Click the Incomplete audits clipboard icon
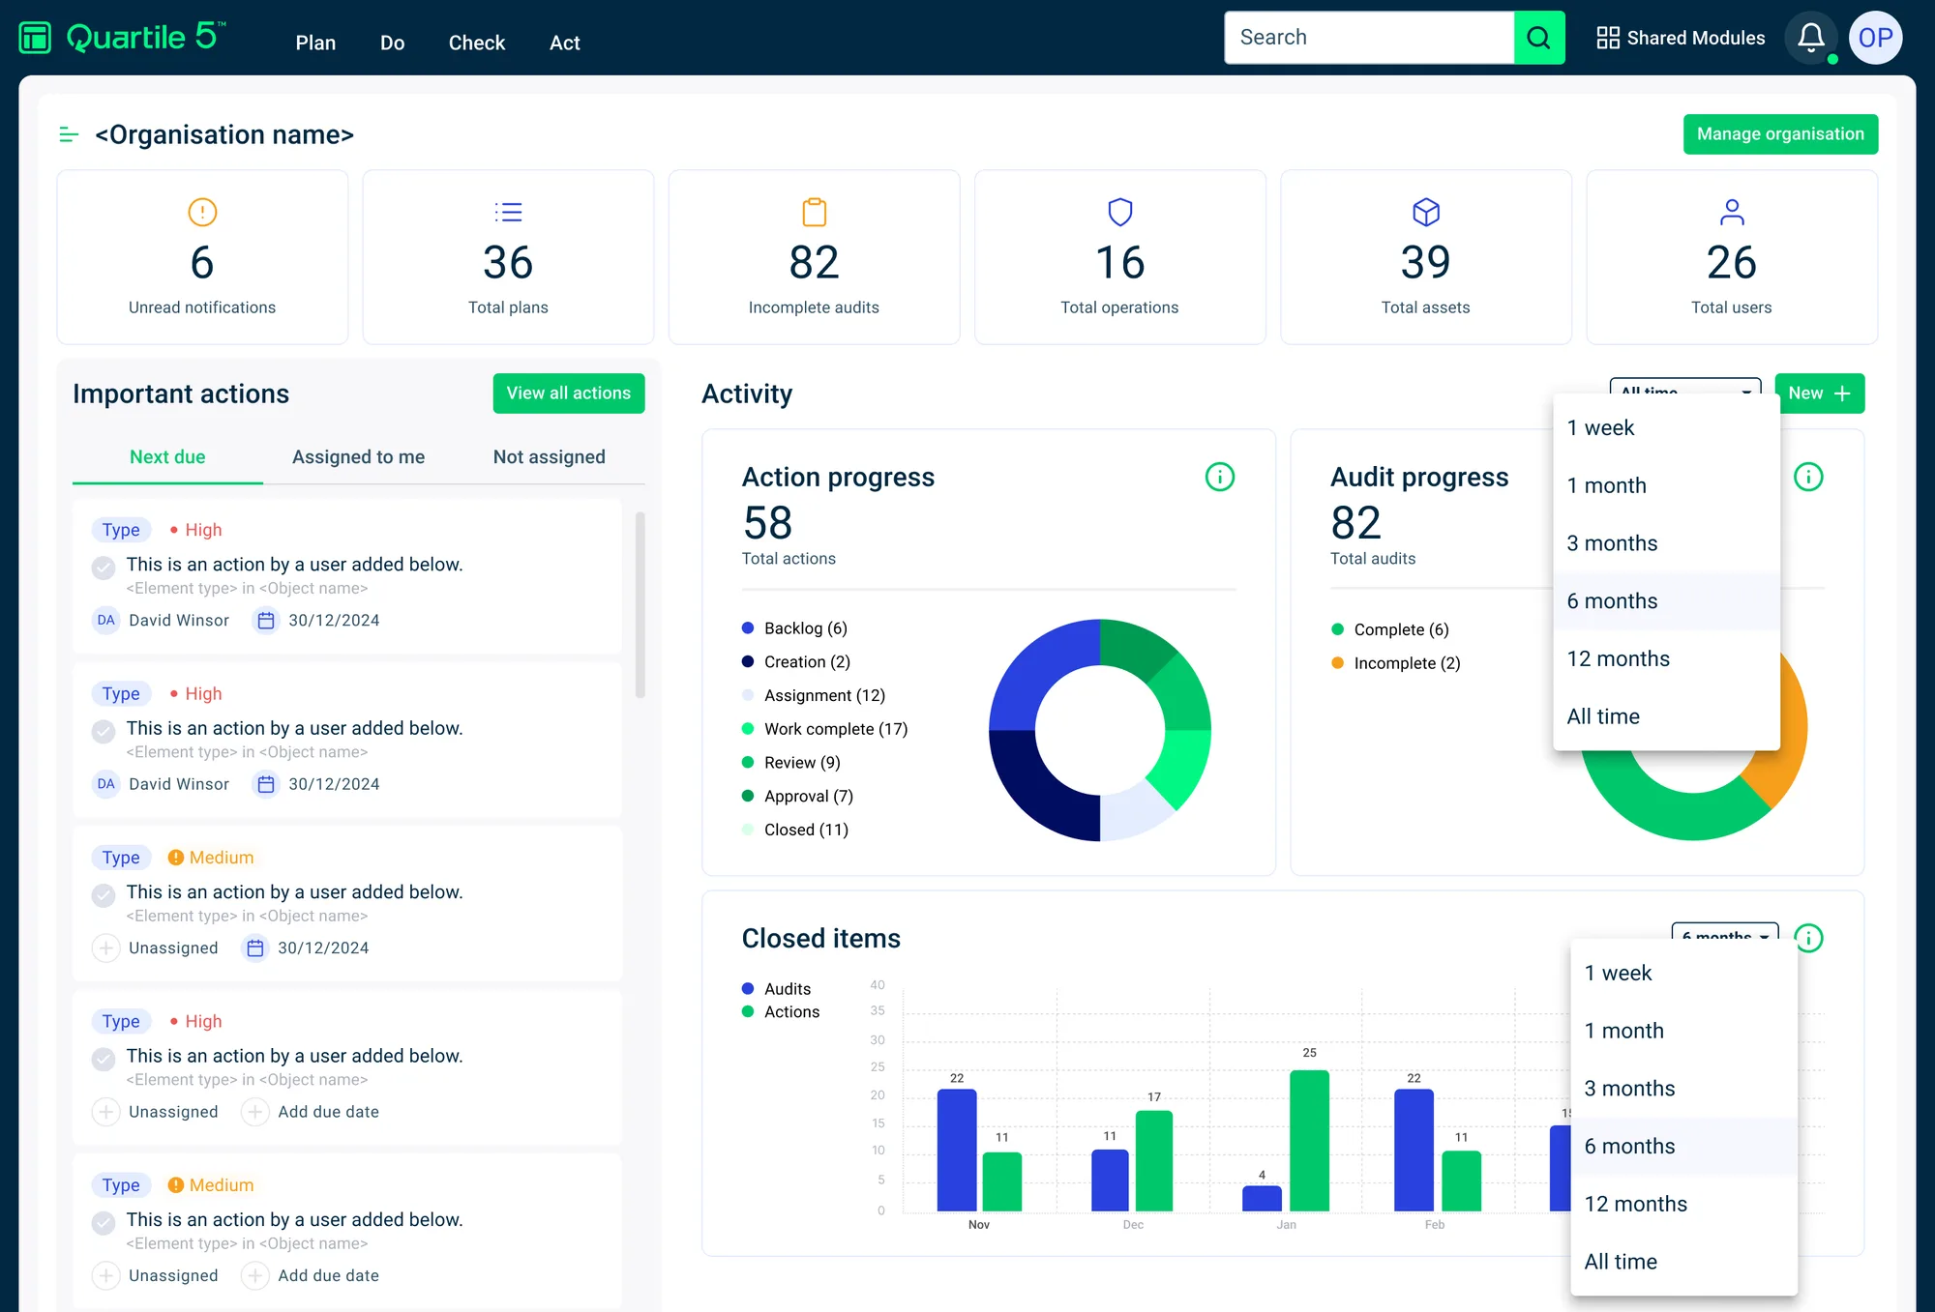This screenshot has height=1312, width=1935. 814,212
